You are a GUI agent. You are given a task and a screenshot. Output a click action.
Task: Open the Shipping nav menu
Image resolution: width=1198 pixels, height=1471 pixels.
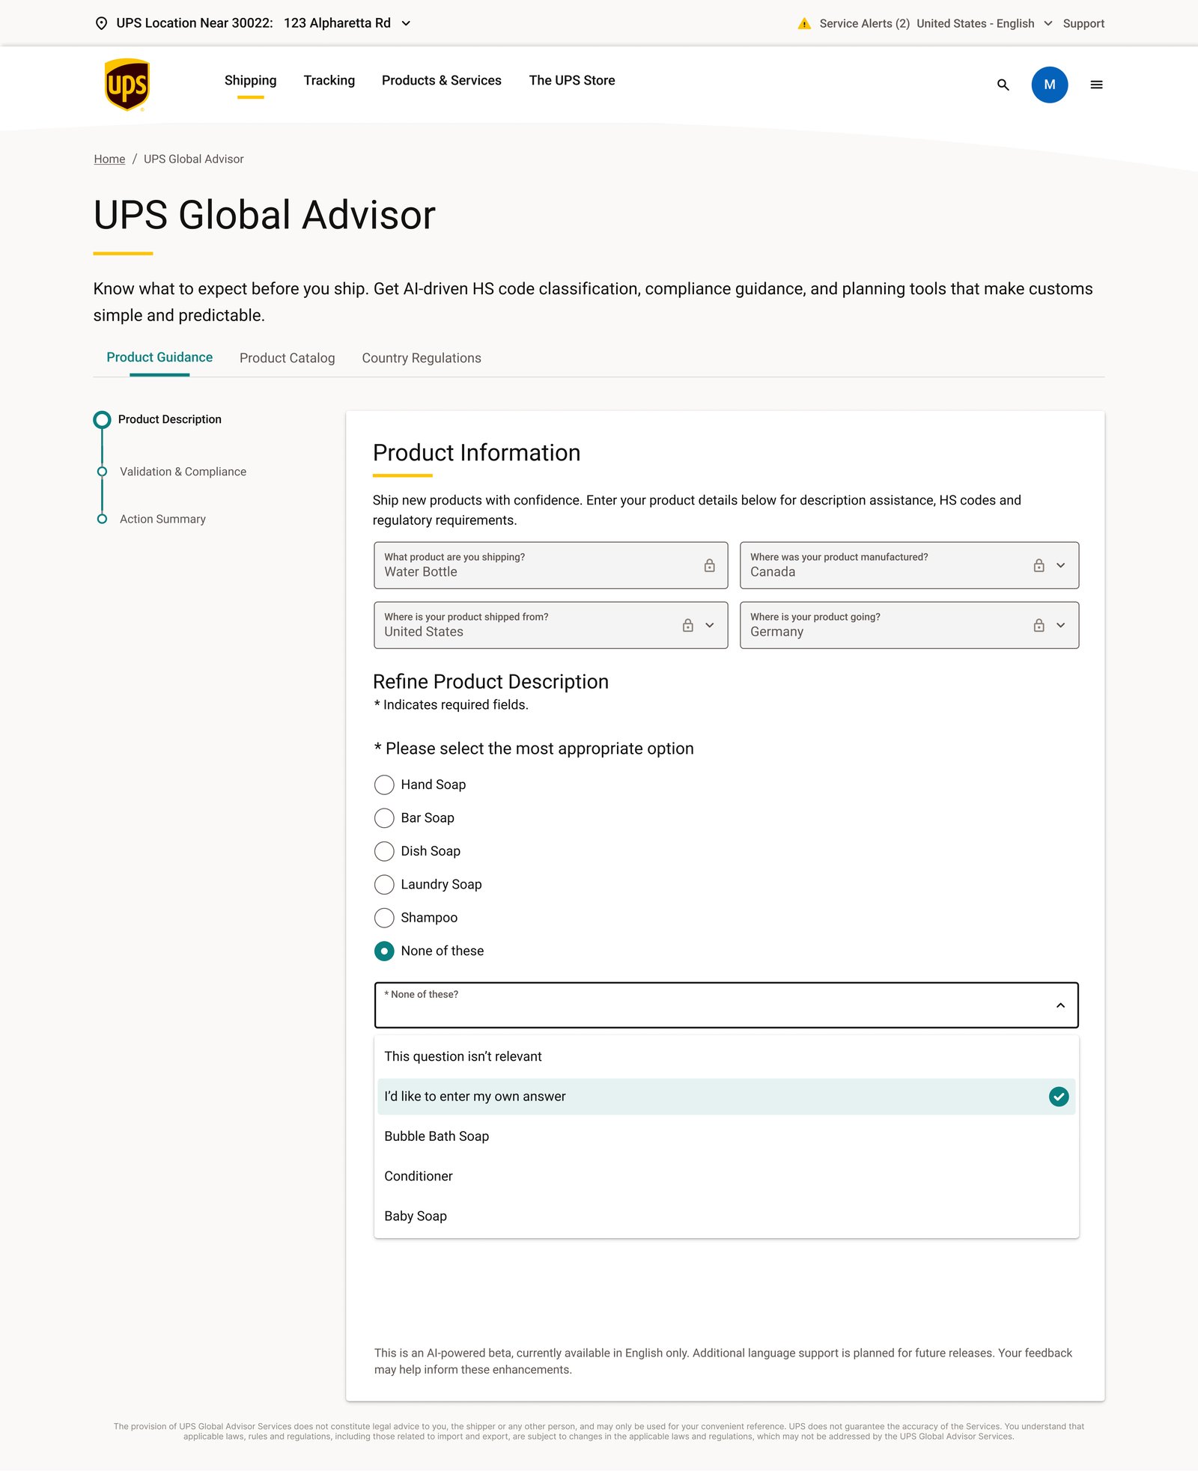[250, 80]
